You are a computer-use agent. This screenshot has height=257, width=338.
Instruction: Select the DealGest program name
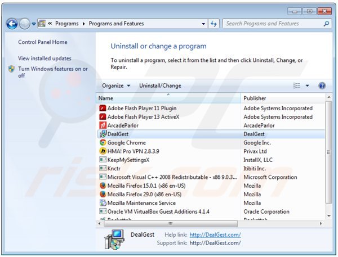coord(118,134)
